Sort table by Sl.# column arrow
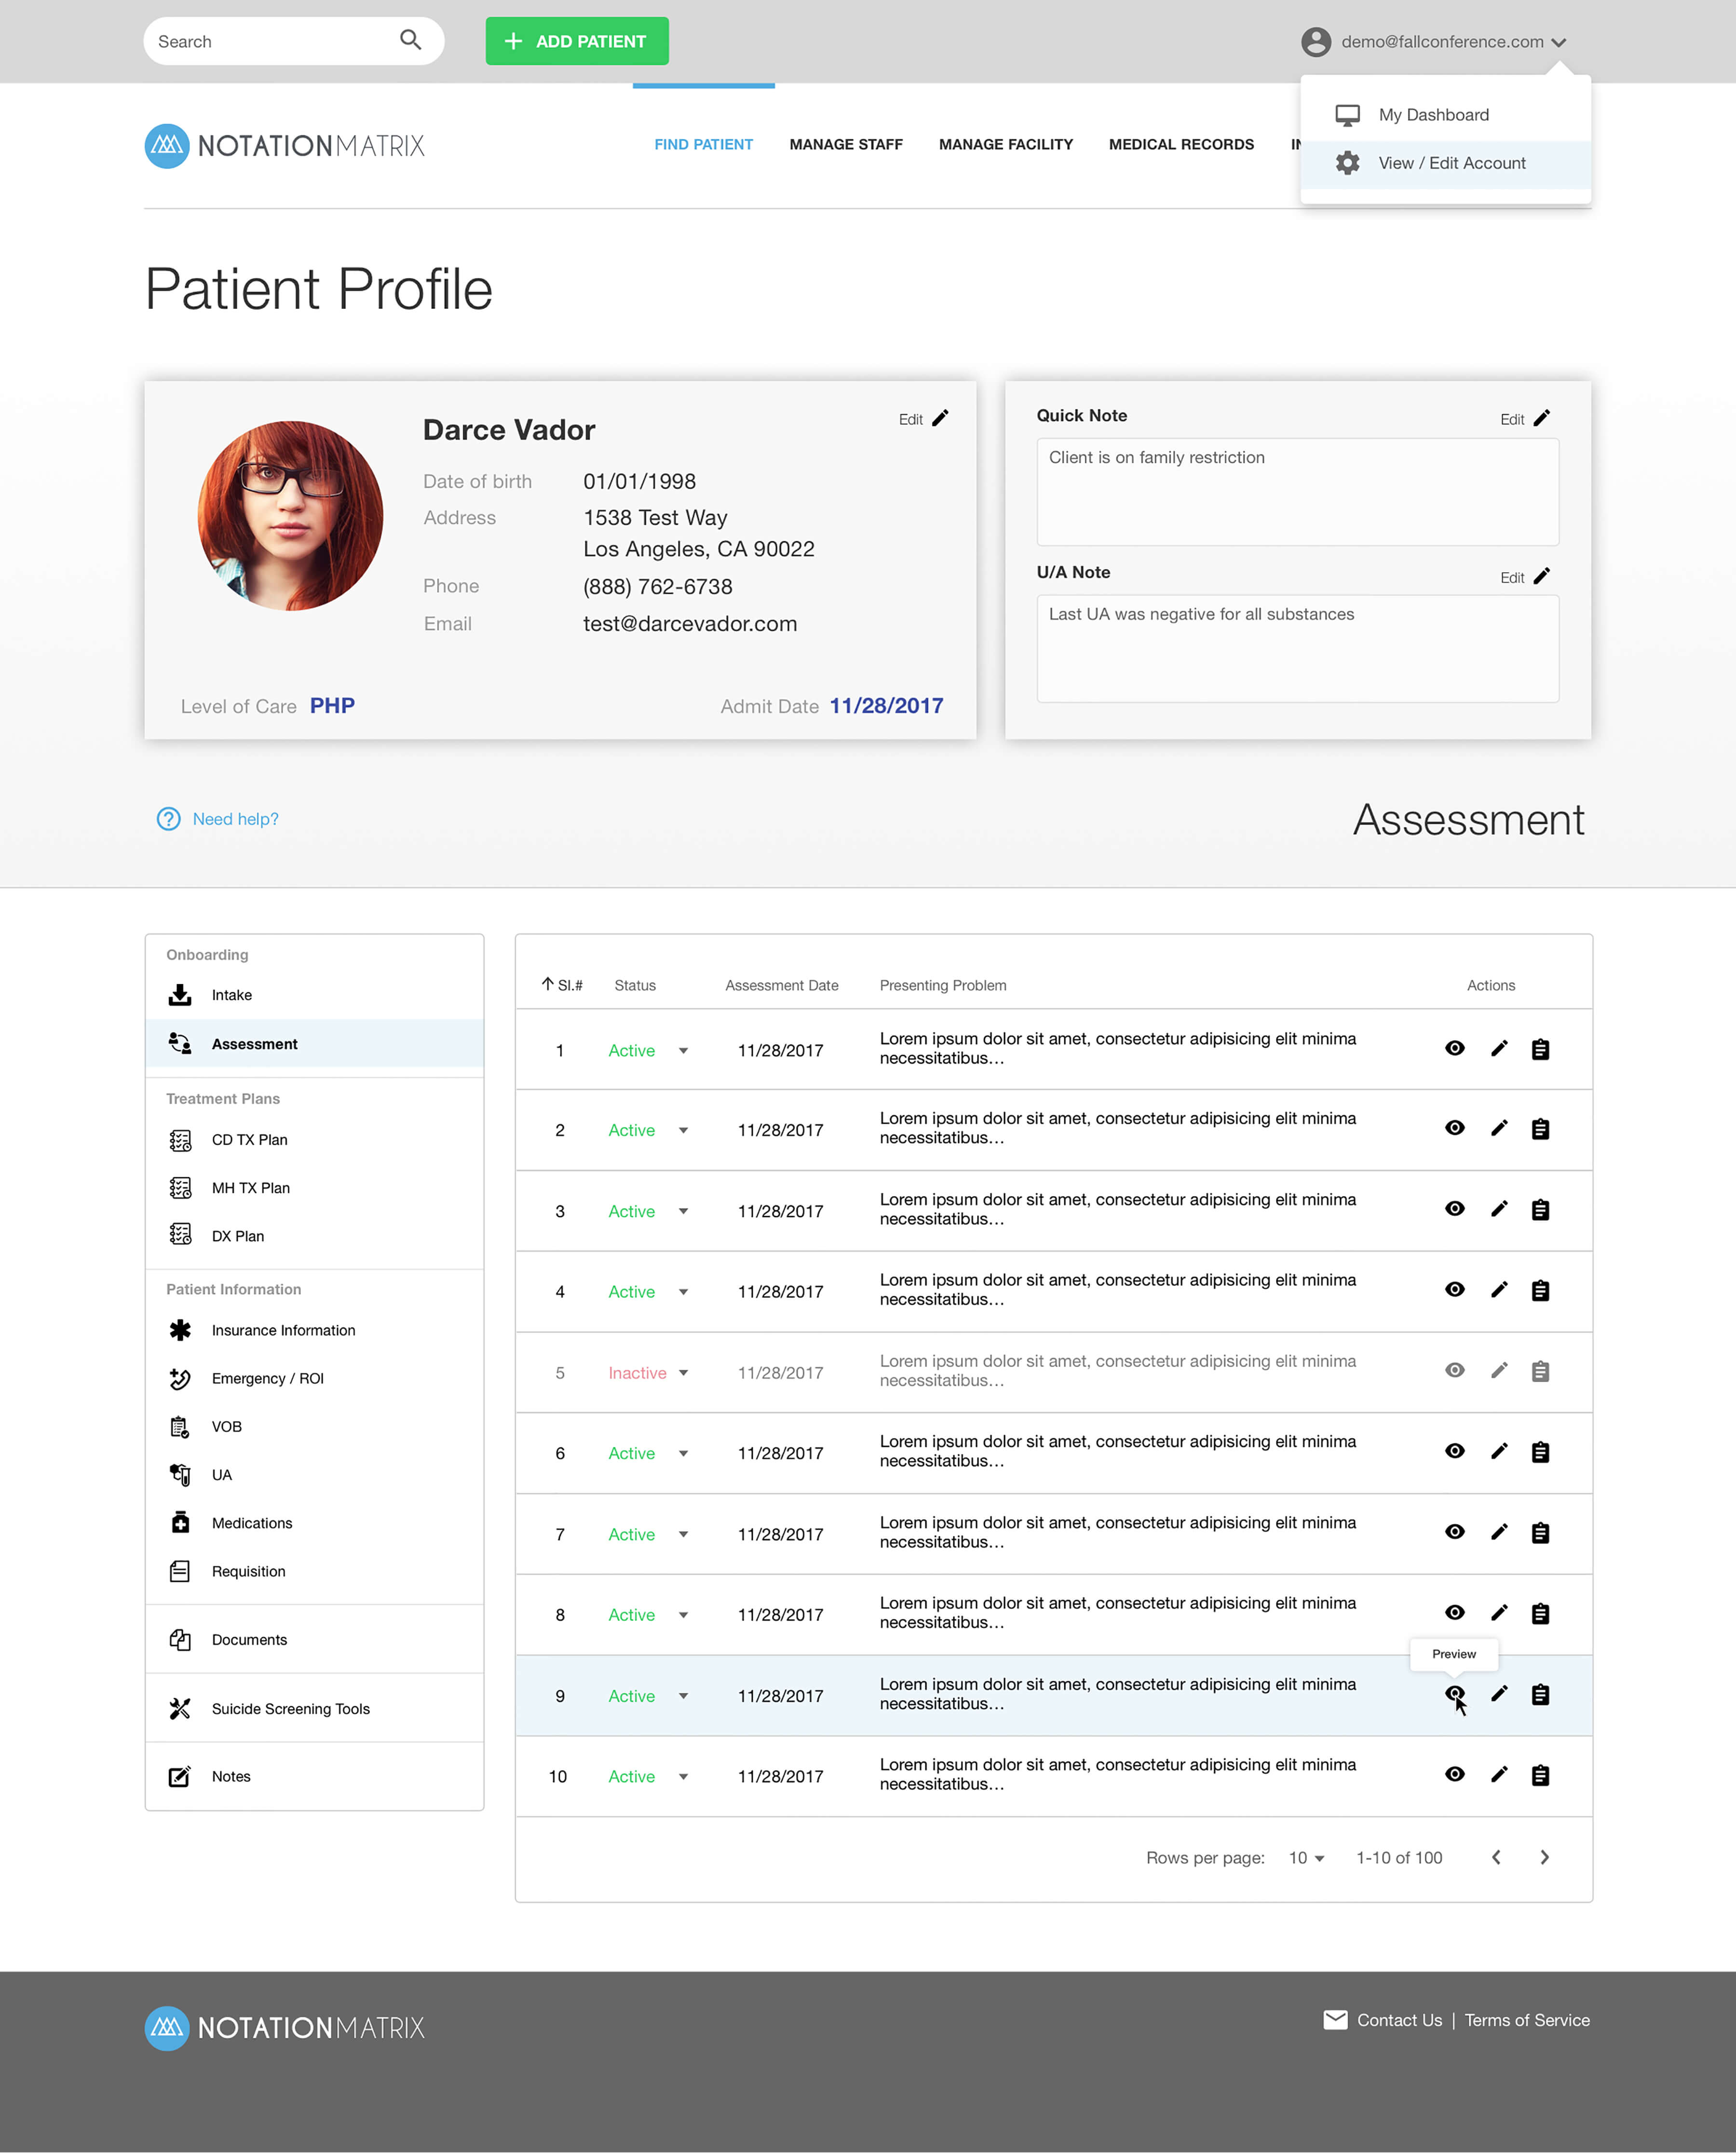The image size is (1736, 2153). (x=547, y=985)
